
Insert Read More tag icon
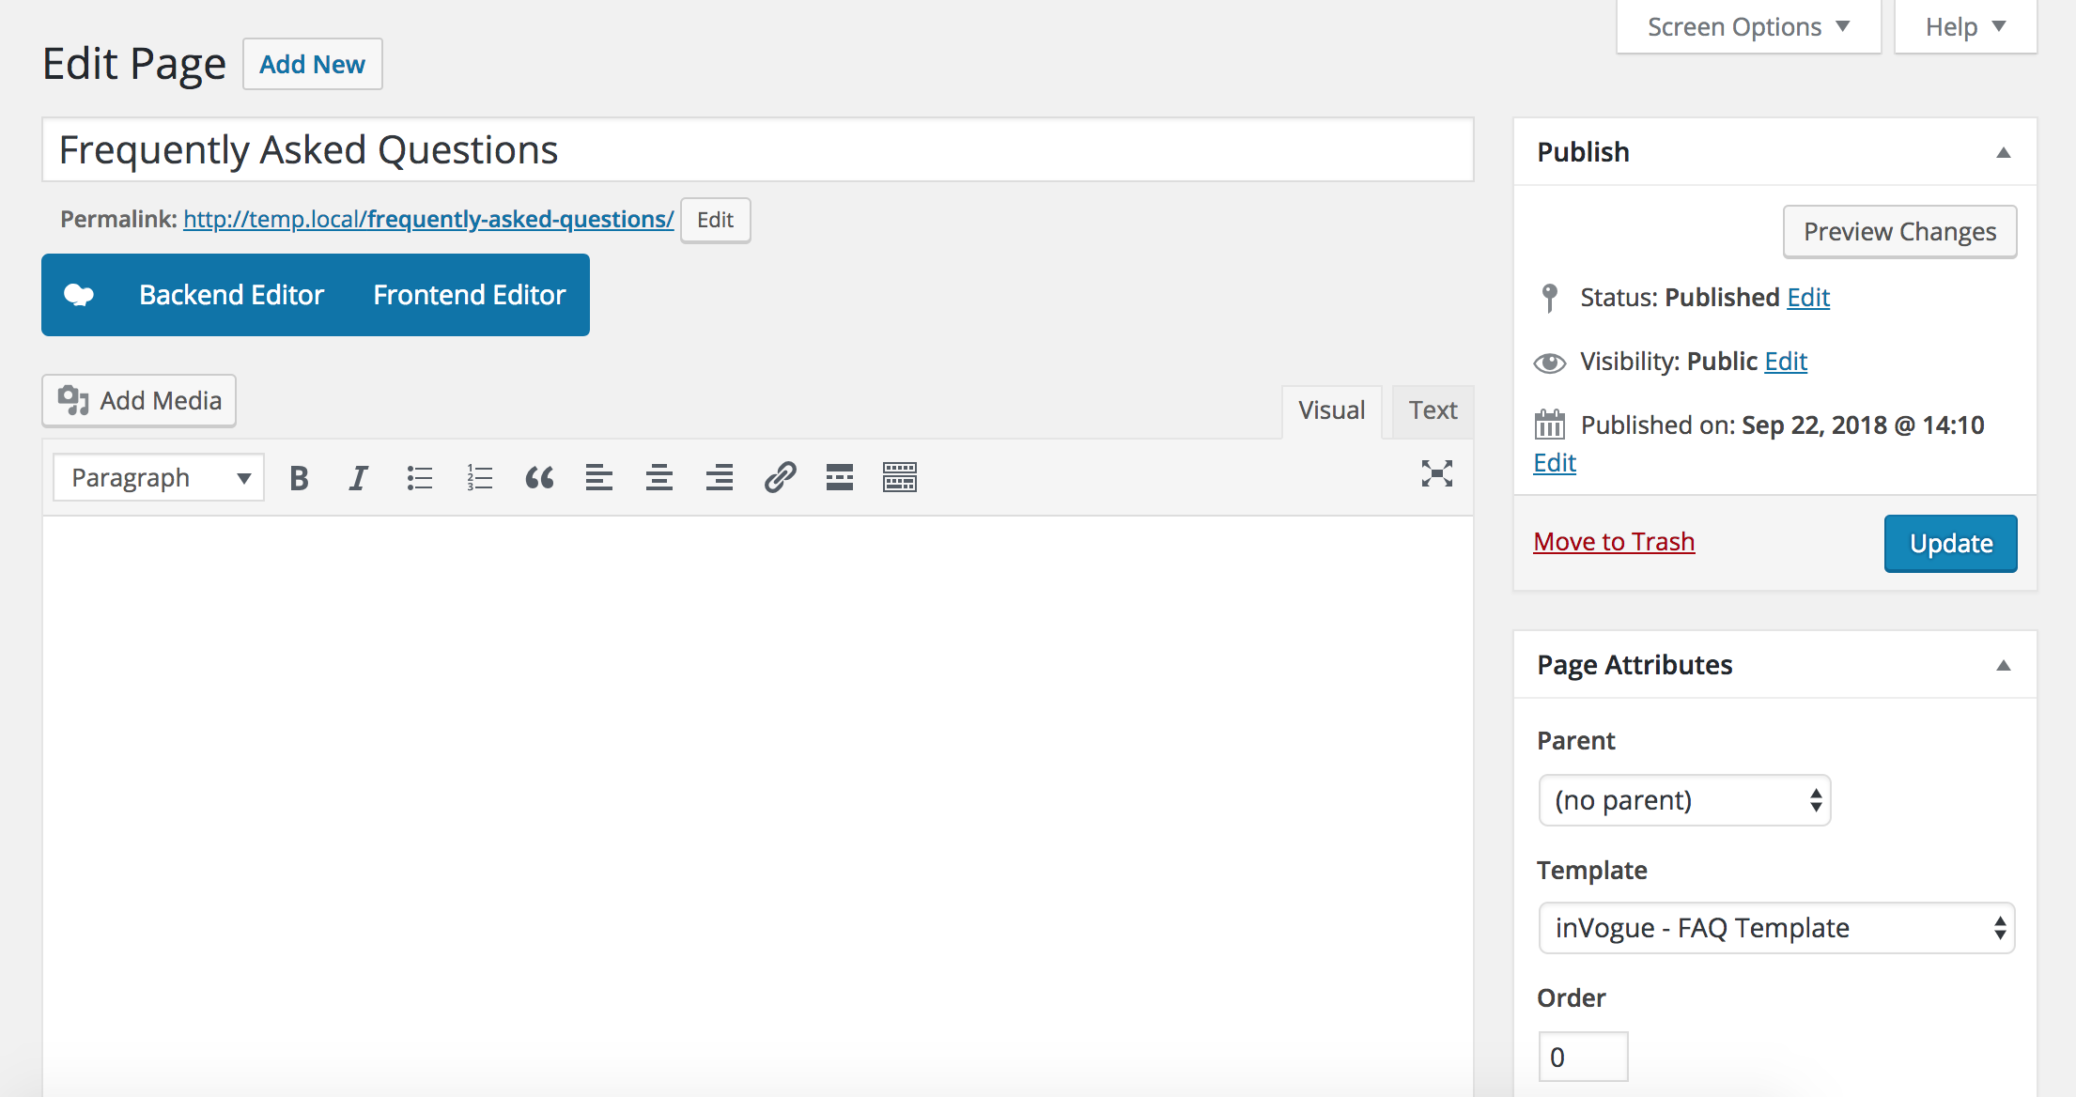(x=840, y=478)
